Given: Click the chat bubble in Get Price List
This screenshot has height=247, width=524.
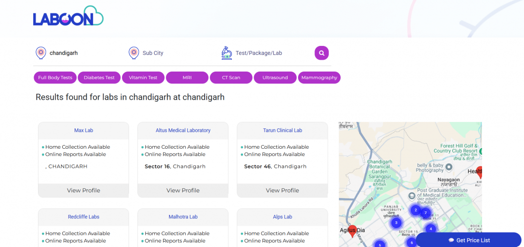Looking at the screenshot, I should click(451, 240).
